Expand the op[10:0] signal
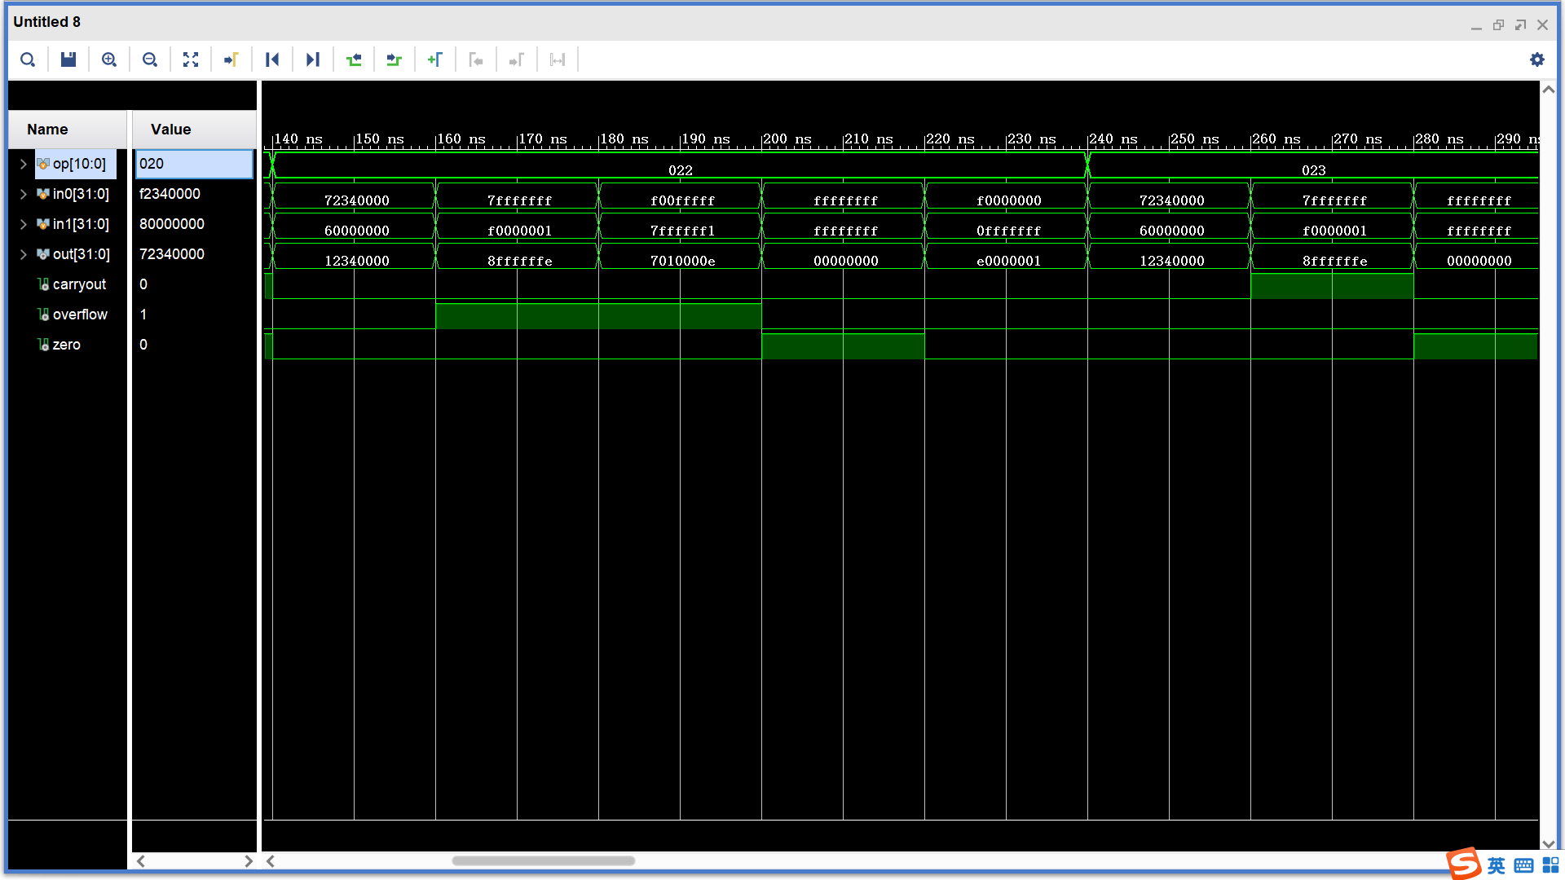 (x=23, y=164)
